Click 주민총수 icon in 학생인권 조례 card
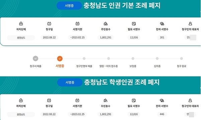Viewport: 201px width, 120px height. 106,100
